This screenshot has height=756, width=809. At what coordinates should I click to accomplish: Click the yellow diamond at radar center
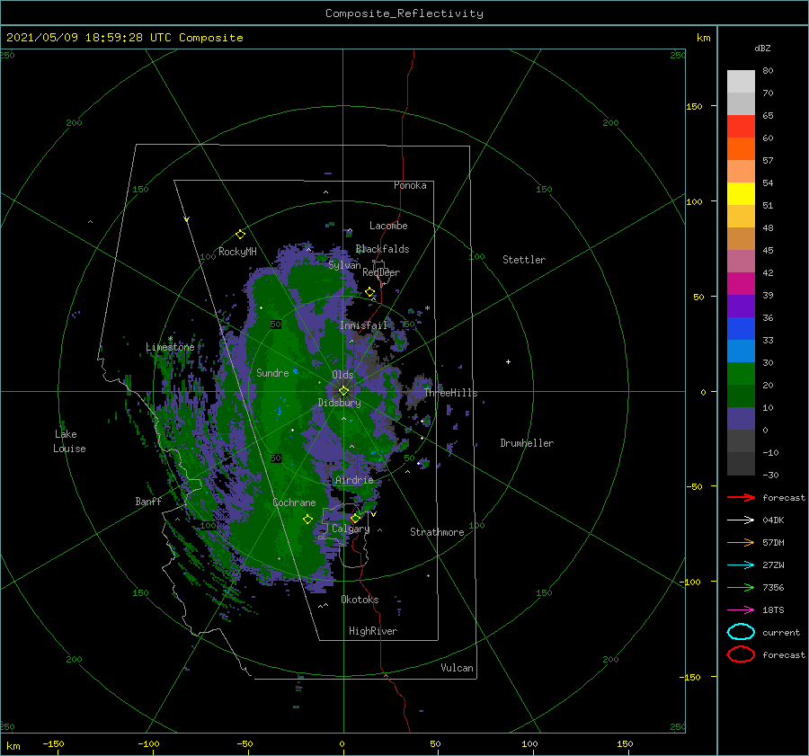pos(343,391)
